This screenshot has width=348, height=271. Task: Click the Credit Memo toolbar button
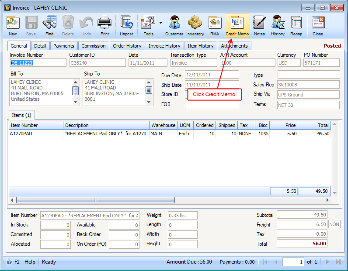[237, 25]
